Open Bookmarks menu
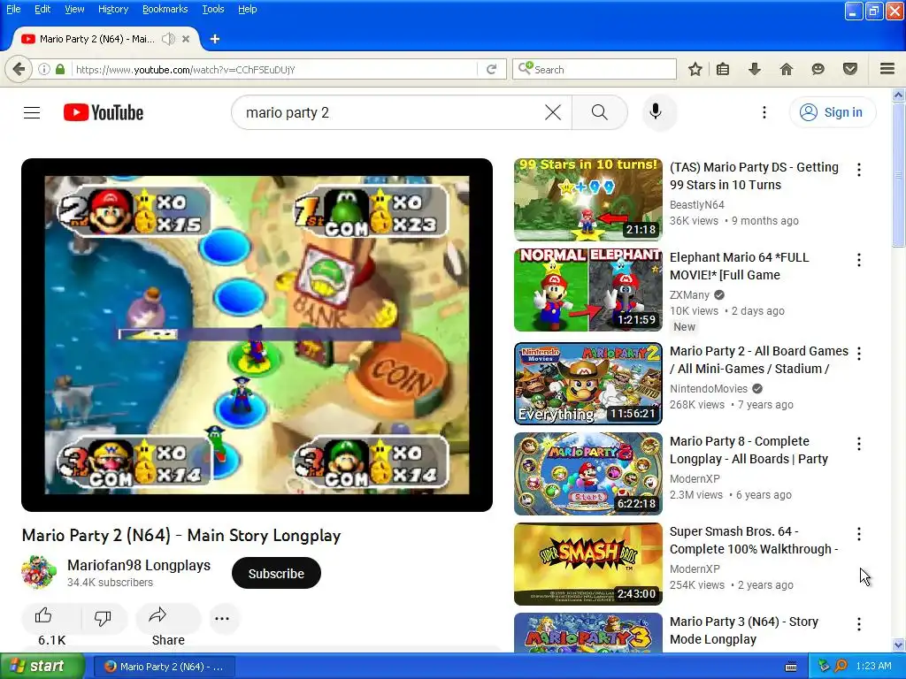 [x=165, y=9]
